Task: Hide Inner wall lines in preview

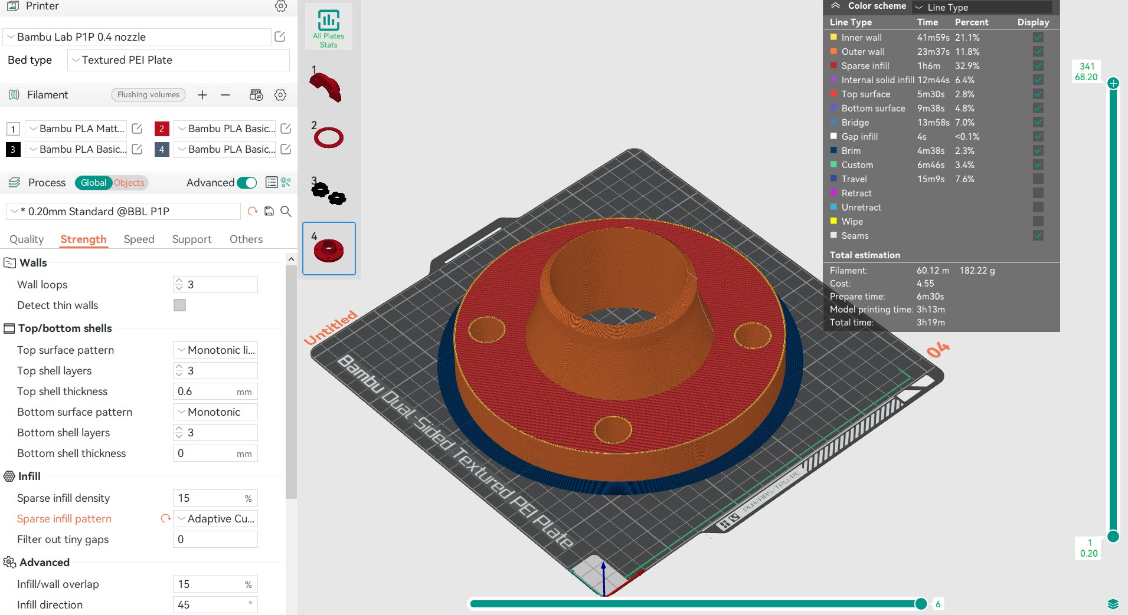Action: click(1038, 37)
